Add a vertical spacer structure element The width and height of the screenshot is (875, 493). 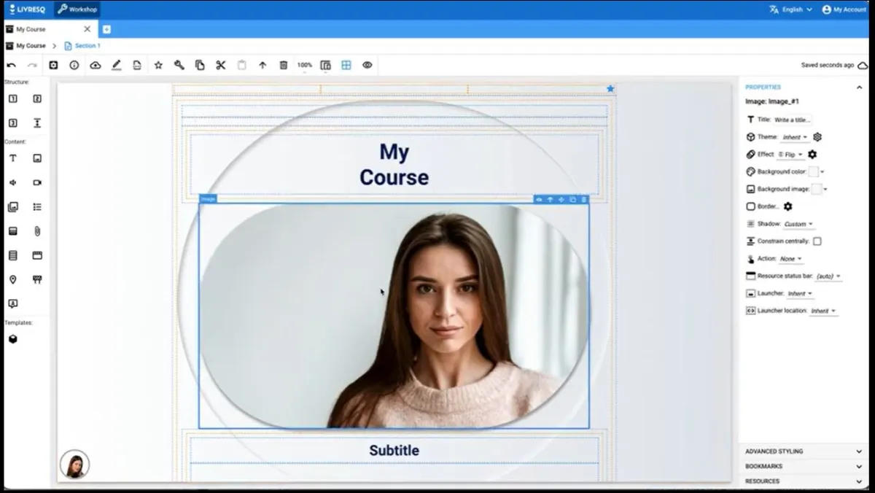[37, 123]
